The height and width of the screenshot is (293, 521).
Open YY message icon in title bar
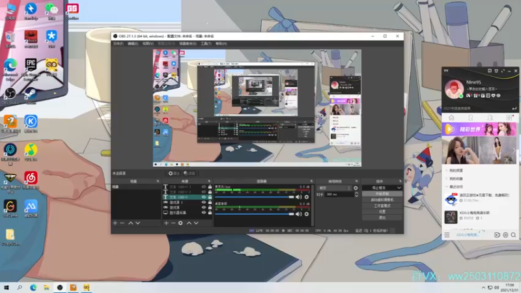(x=490, y=71)
